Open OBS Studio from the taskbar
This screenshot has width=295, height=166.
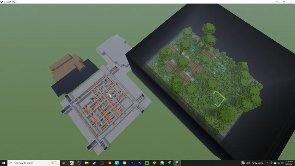pos(79,163)
